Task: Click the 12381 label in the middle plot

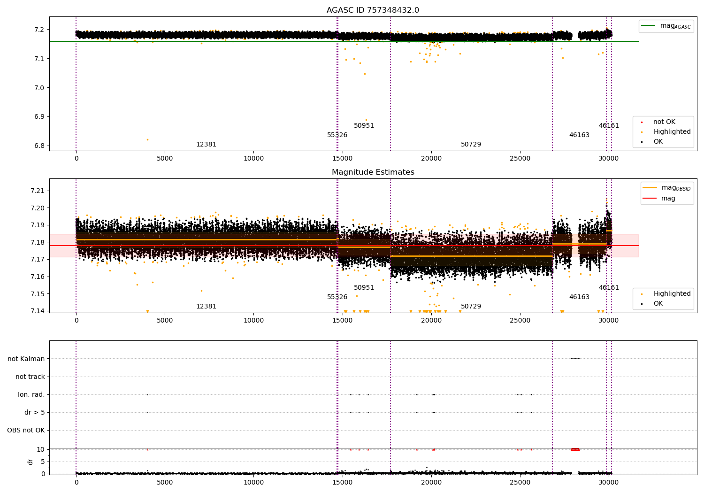Action: point(206,307)
